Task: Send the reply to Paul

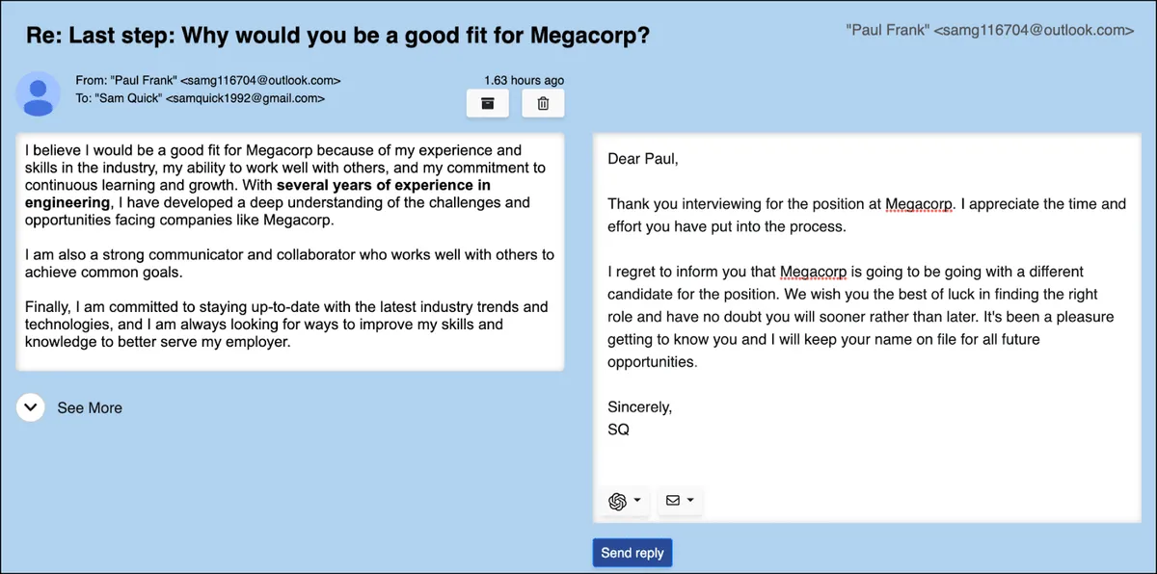Action: click(x=632, y=553)
